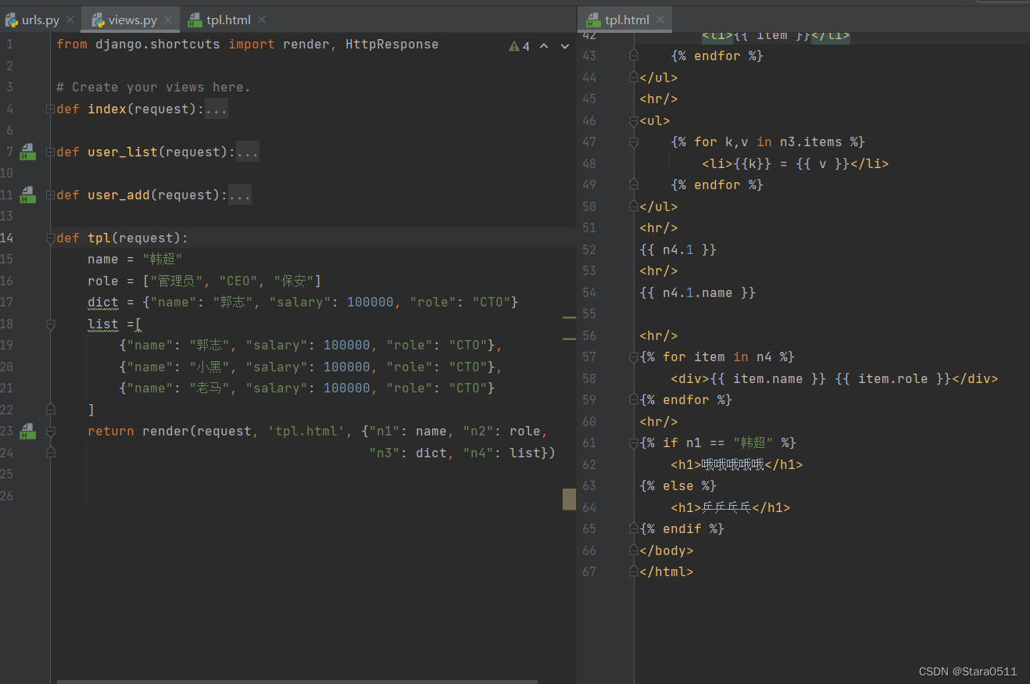Click the 'HttpResponse' import name
The image size is (1030, 684).
(x=392, y=45)
